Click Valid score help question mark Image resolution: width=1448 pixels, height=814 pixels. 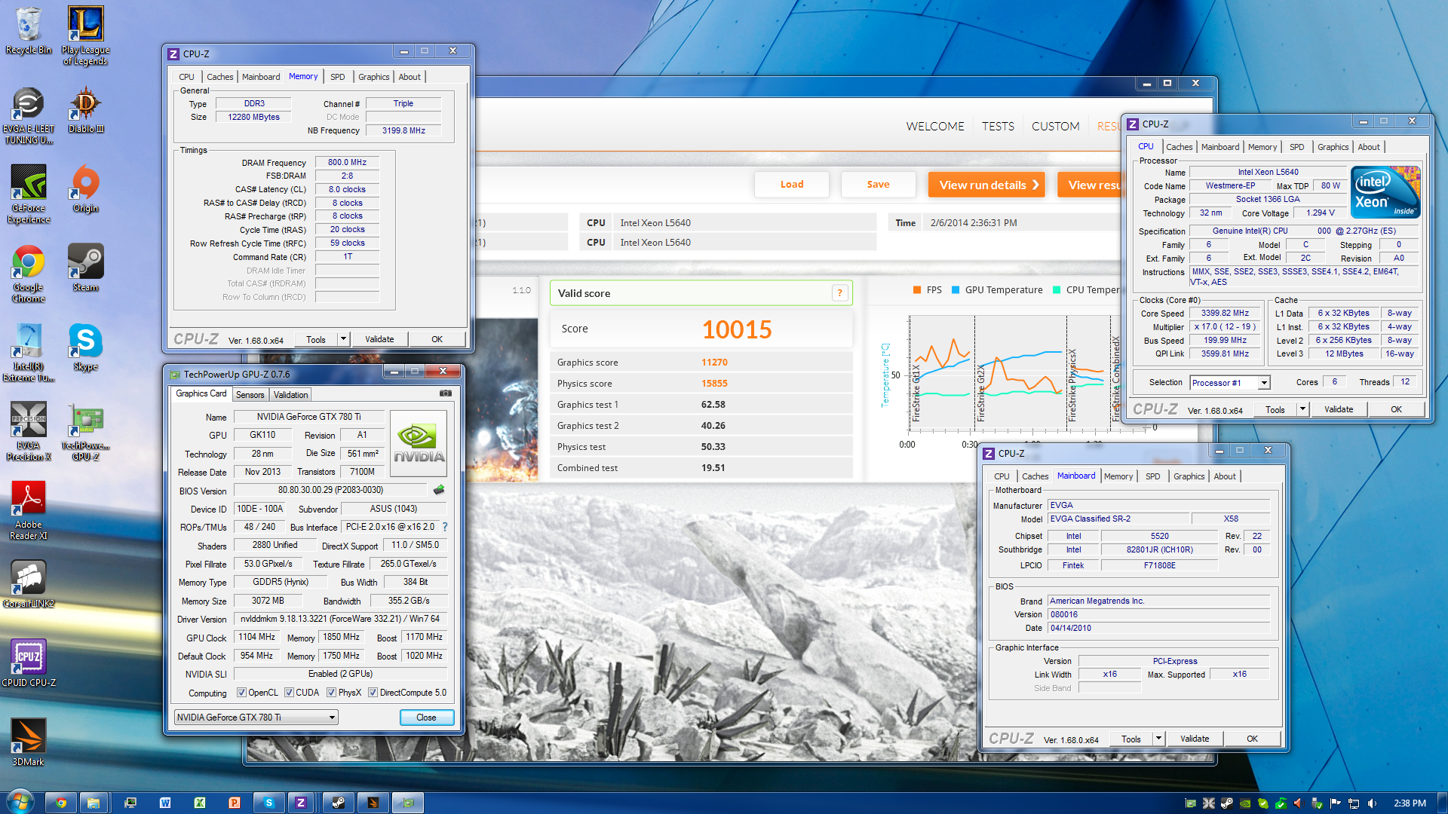click(x=839, y=293)
